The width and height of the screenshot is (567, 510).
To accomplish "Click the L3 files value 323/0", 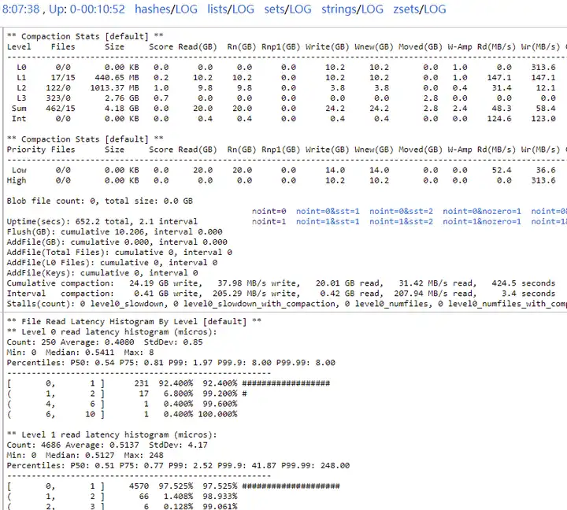I will click(58, 98).
